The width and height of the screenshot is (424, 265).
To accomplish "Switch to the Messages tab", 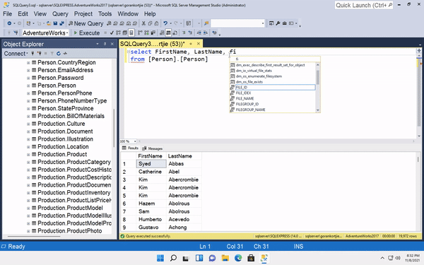I will (x=153, y=148).
